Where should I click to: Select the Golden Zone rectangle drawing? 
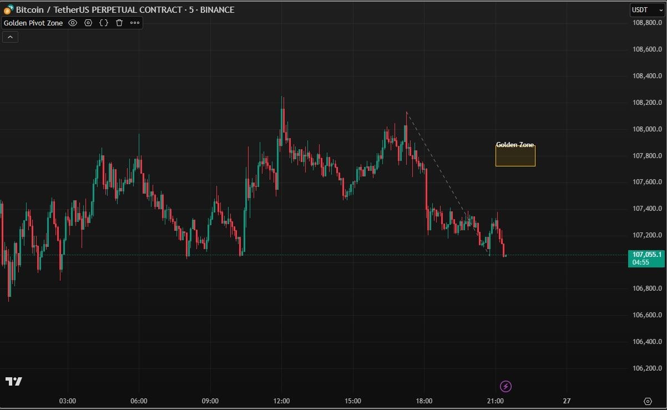[x=515, y=155]
